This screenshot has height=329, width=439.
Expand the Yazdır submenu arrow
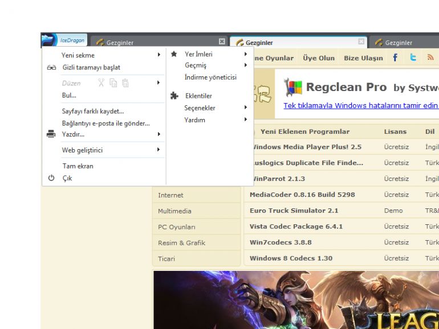[158, 134]
